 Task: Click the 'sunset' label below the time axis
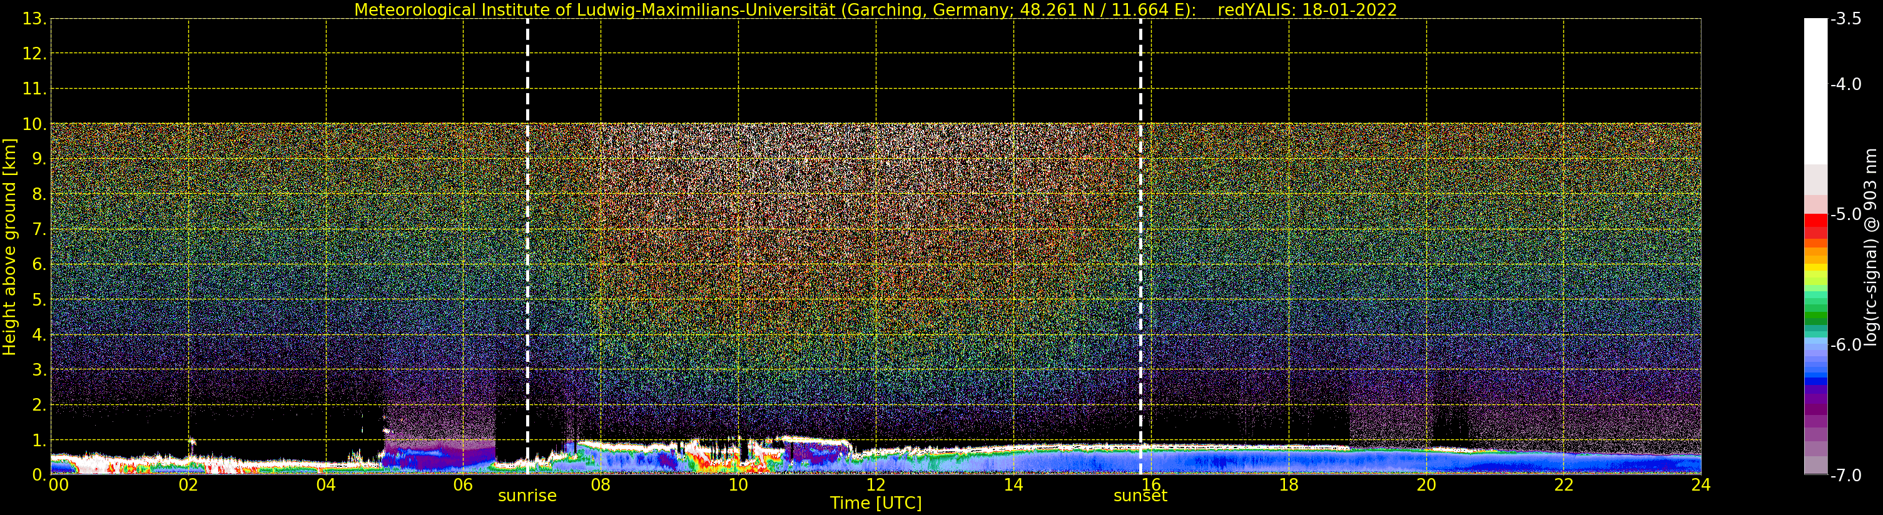(1140, 495)
